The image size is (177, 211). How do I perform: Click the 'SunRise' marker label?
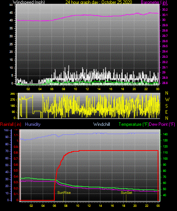[x=64, y=193]
